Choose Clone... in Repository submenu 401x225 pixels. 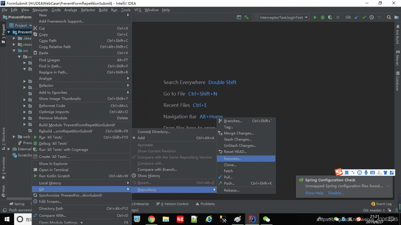[x=246, y=165]
